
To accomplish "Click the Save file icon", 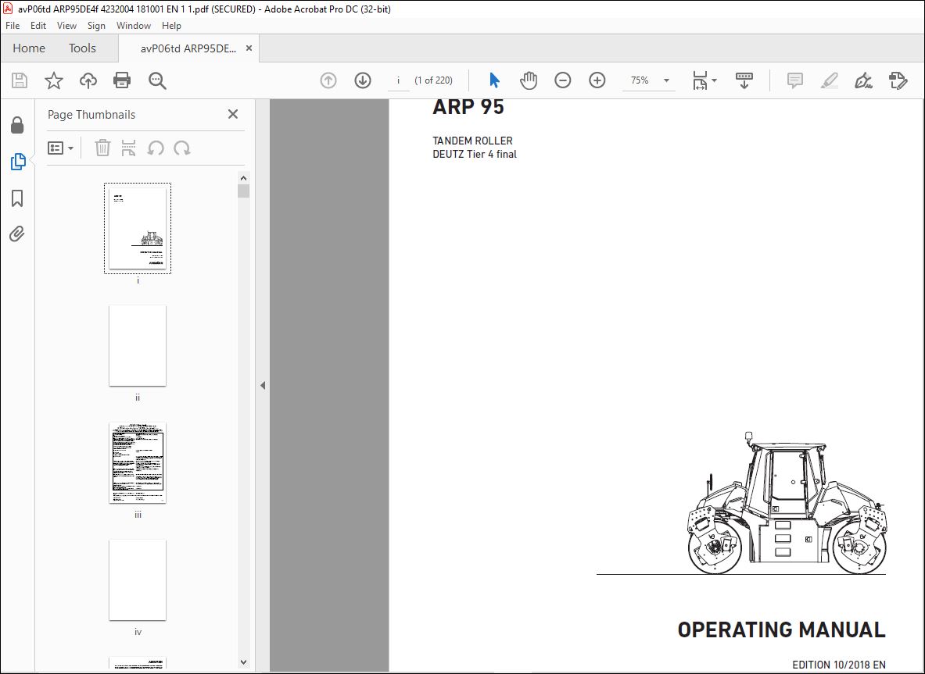I will coord(20,80).
